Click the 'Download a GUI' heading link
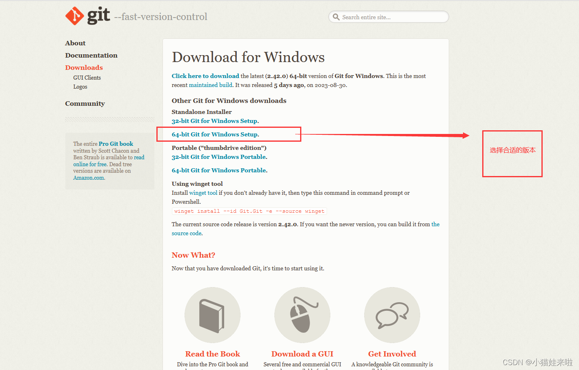Viewport: 579px width, 370px height. point(302,354)
